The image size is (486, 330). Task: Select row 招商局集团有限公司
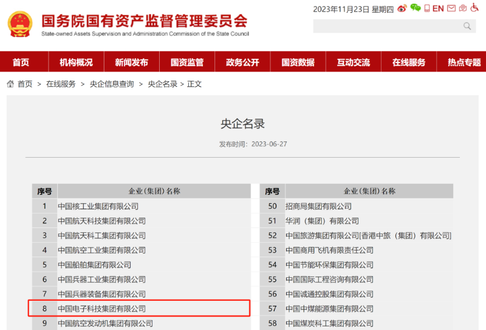point(357,206)
